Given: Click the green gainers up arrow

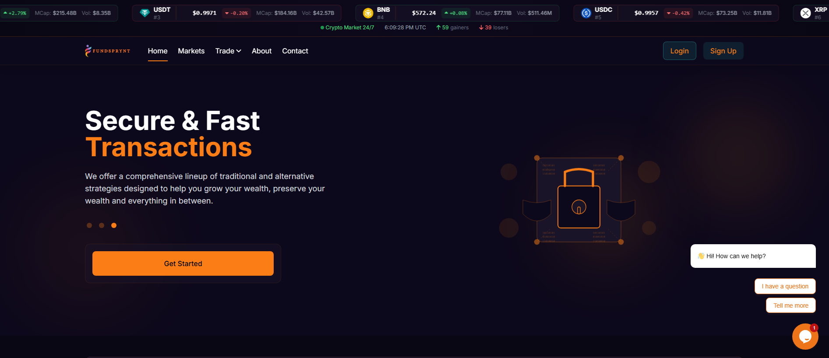Looking at the screenshot, I should coord(438,28).
